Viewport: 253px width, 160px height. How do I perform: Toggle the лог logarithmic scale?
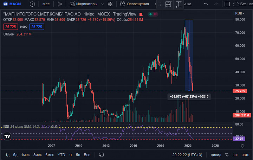click(235, 155)
